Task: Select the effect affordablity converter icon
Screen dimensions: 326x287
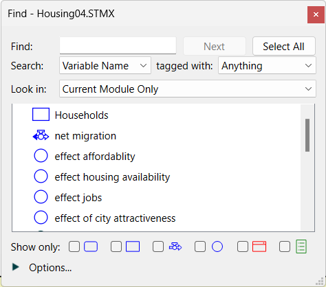Action: [41, 156]
